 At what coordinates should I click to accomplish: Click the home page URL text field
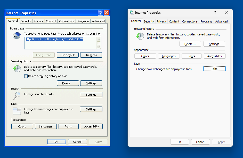(60, 43)
